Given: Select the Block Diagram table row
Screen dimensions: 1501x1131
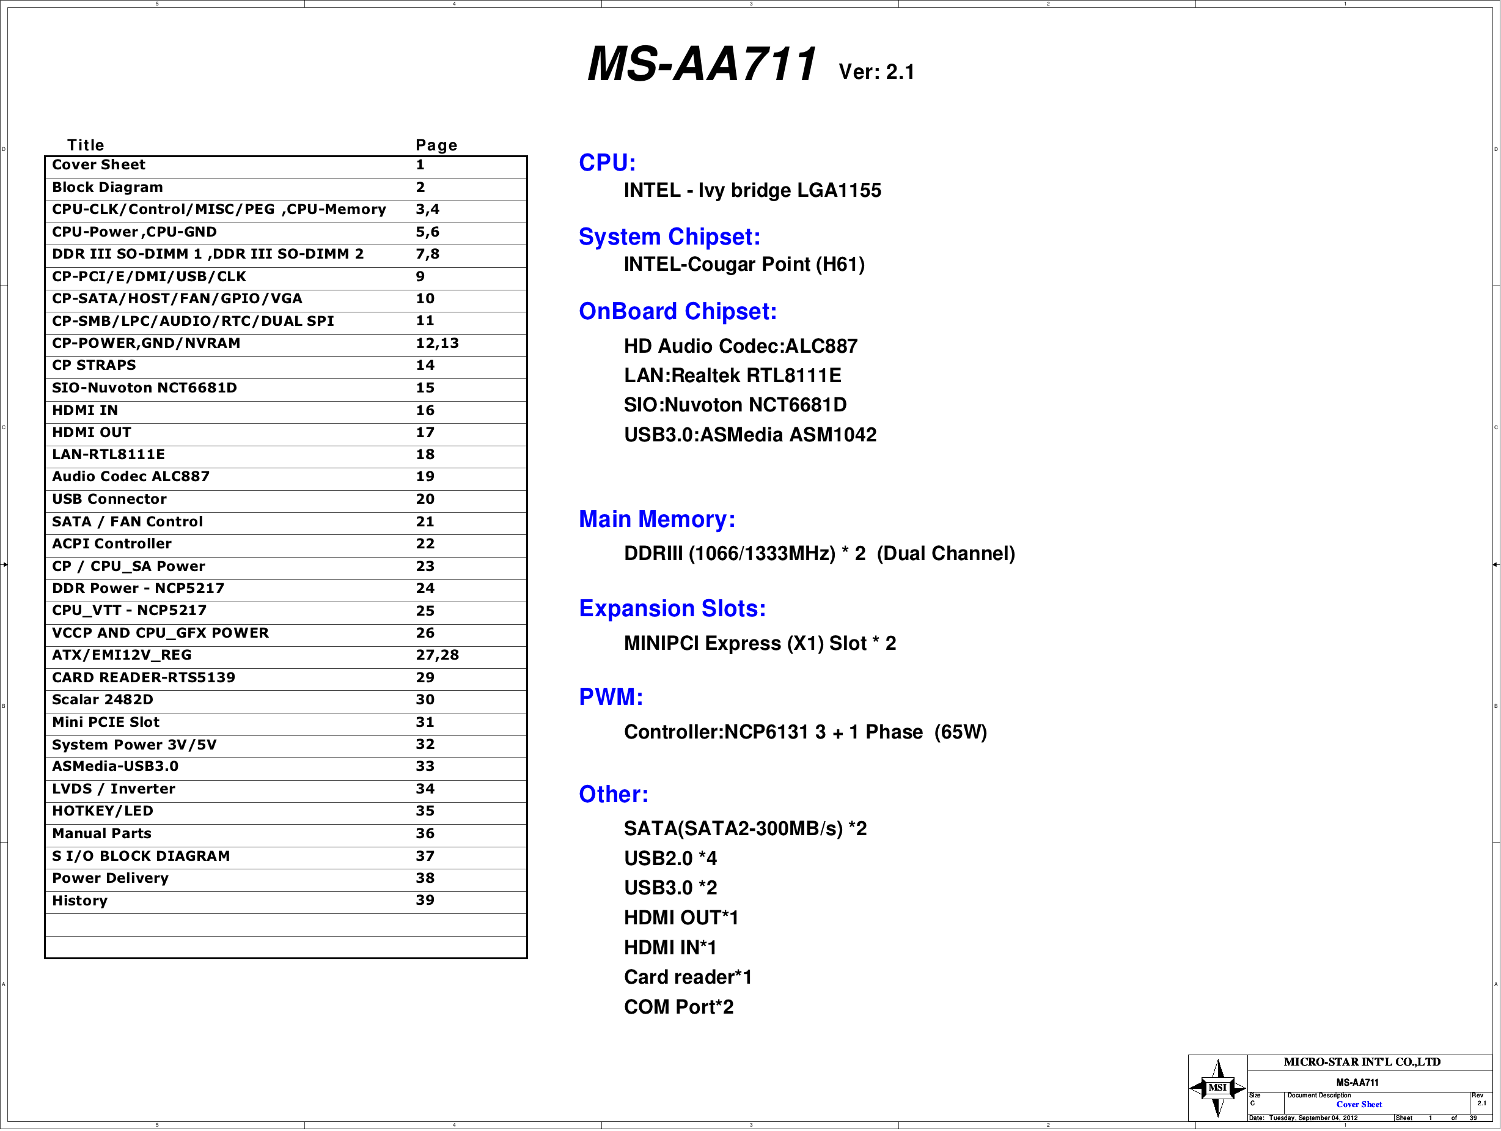Looking at the screenshot, I should point(107,187).
